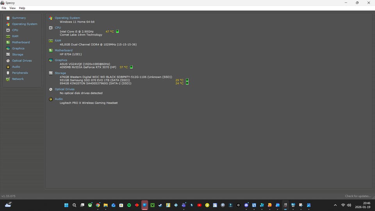
Task: Click the Western Digital WD BLACK drive line
Action: 116,77
